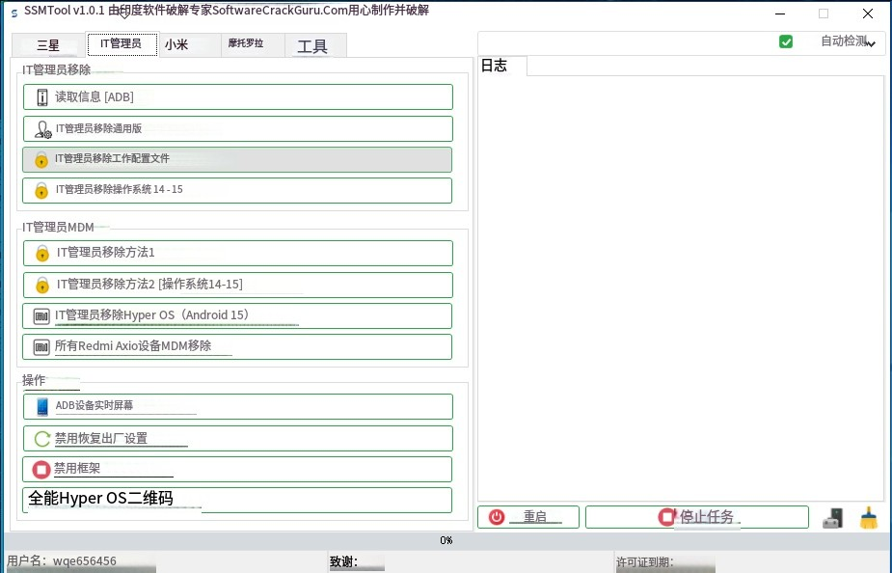Select the refresh icon on 禁用恢复出厂设置
The image size is (892, 573).
click(x=41, y=438)
